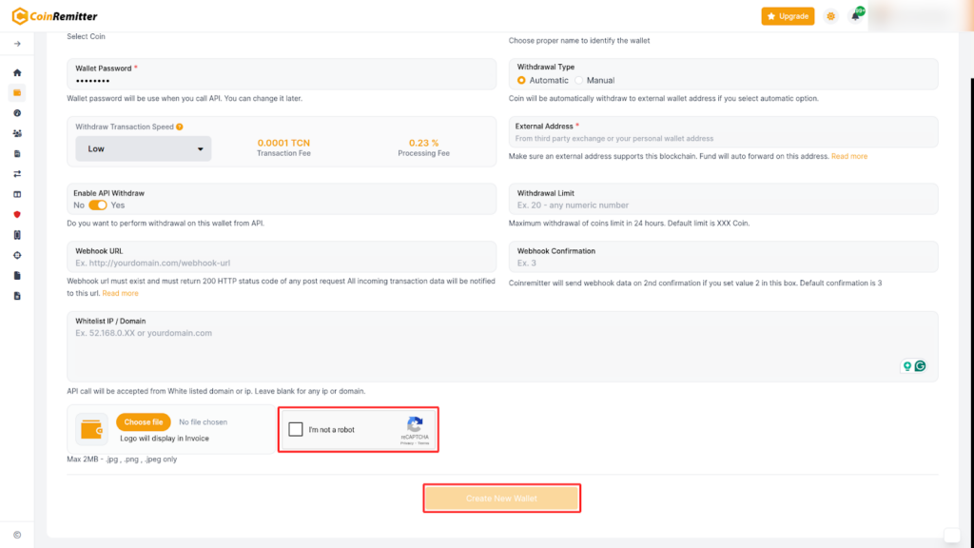This screenshot has height=548, width=974.
Task: Check the I'm not a robot box
Action: pyautogui.click(x=296, y=429)
